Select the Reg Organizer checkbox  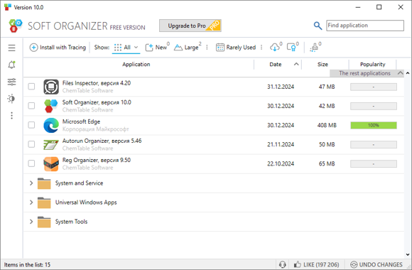[31, 163]
